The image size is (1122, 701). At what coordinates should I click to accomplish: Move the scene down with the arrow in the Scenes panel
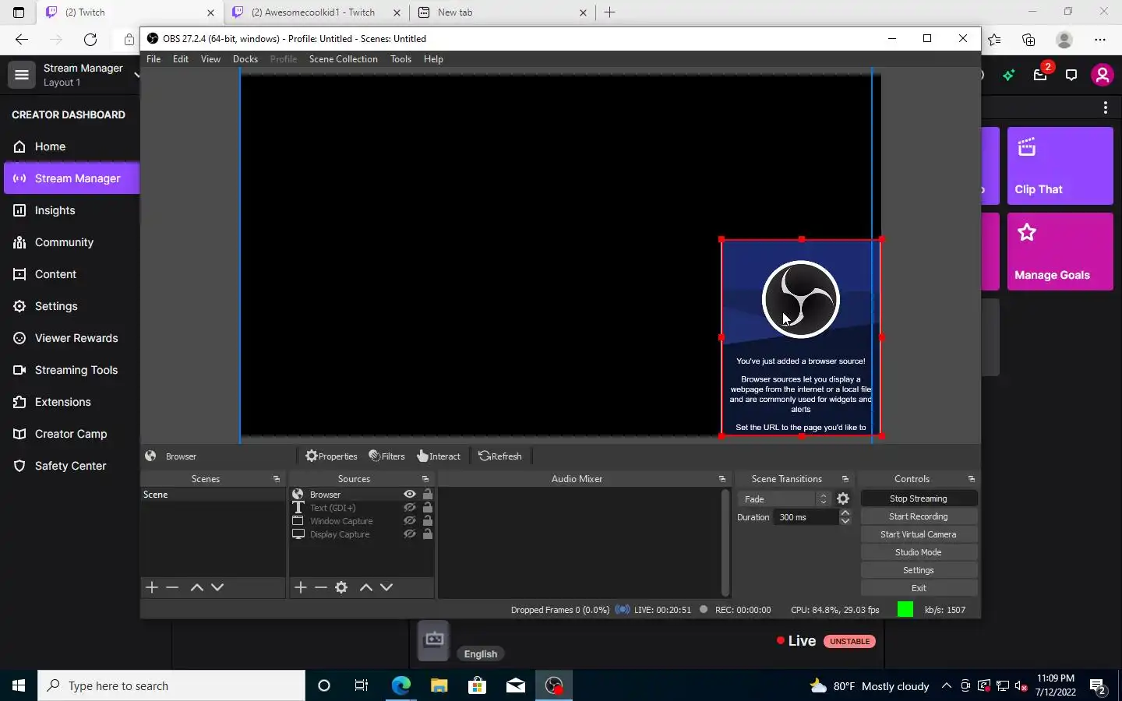point(217,587)
